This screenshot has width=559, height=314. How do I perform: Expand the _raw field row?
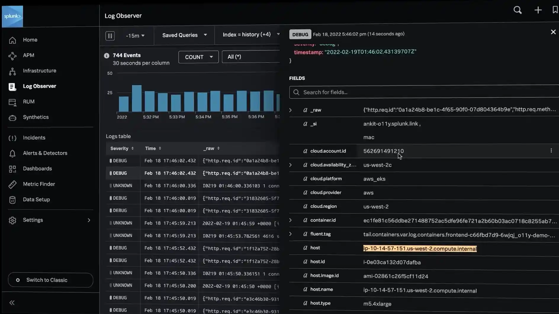290,110
